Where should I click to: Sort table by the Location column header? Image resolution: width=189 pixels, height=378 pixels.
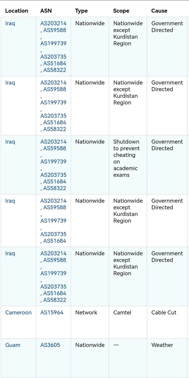pyautogui.click(x=17, y=11)
